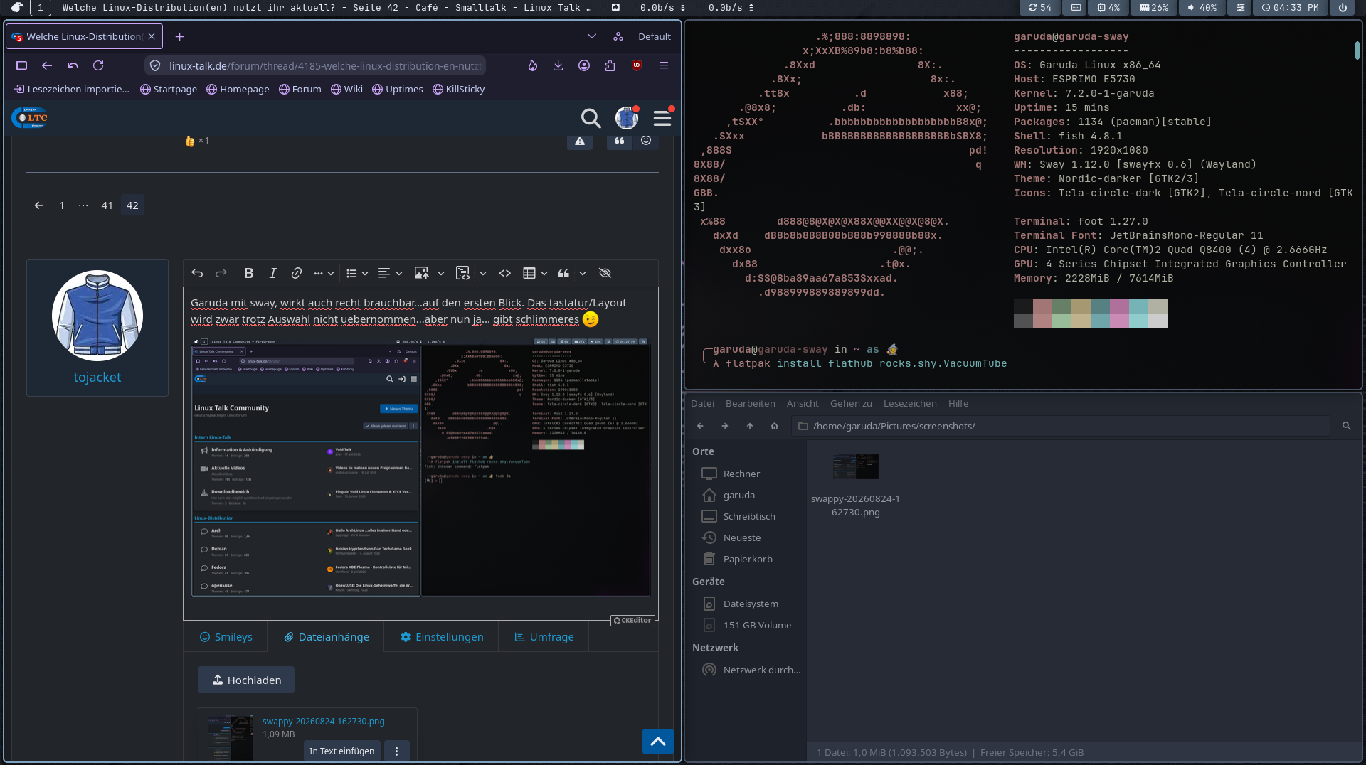Image resolution: width=1366 pixels, height=765 pixels.
Task: Click the uBlock Origin extension icon
Action: (637, 65)
